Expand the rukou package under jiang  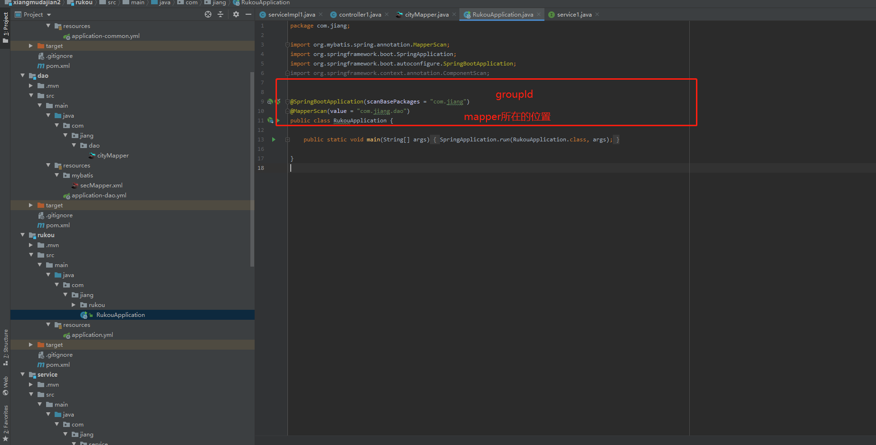tap(74, 305)
